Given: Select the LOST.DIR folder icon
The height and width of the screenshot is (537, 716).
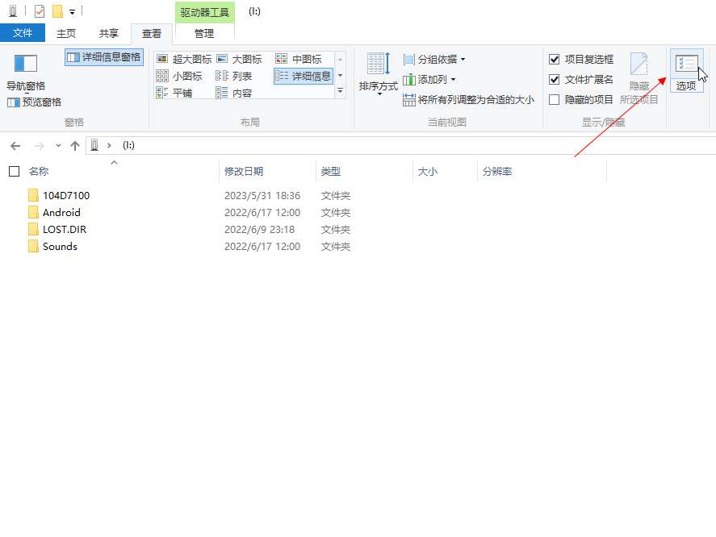Looking at the screenshot, I should pos(33,229).
